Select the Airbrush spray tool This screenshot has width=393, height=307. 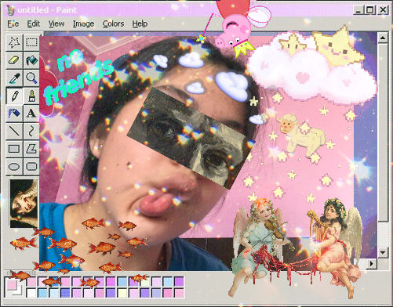[14, 114]
